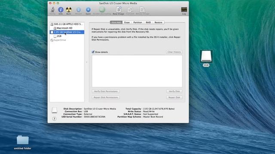Screen dimensions: 275x154
Task: Click the window title SanDisk U3 Cruzer Micro Media
Action: pos(118,3)
